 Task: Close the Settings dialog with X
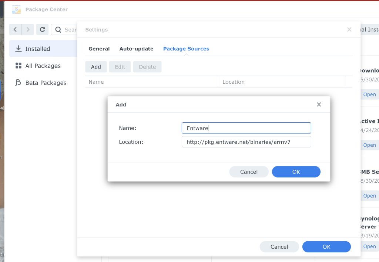point(349,30)
